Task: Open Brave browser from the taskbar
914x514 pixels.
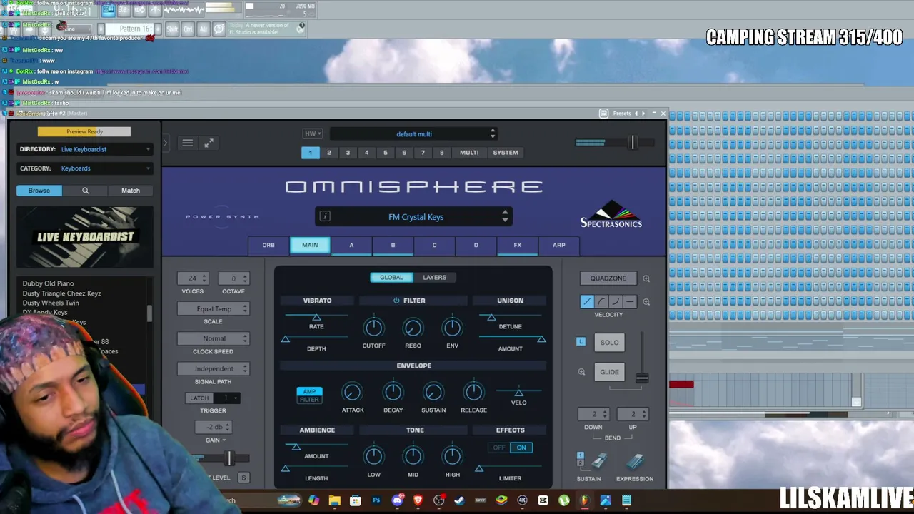Action: click(418, 500)
